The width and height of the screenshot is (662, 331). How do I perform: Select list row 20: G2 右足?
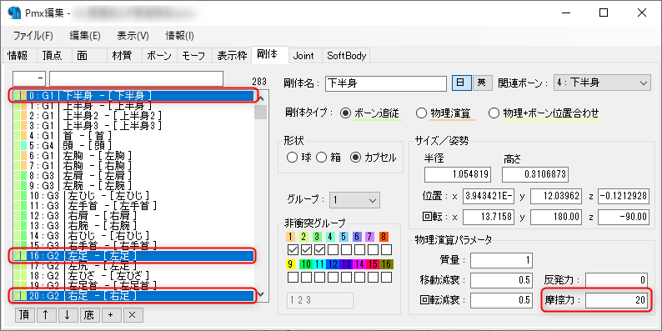click(x=133, y=295)
